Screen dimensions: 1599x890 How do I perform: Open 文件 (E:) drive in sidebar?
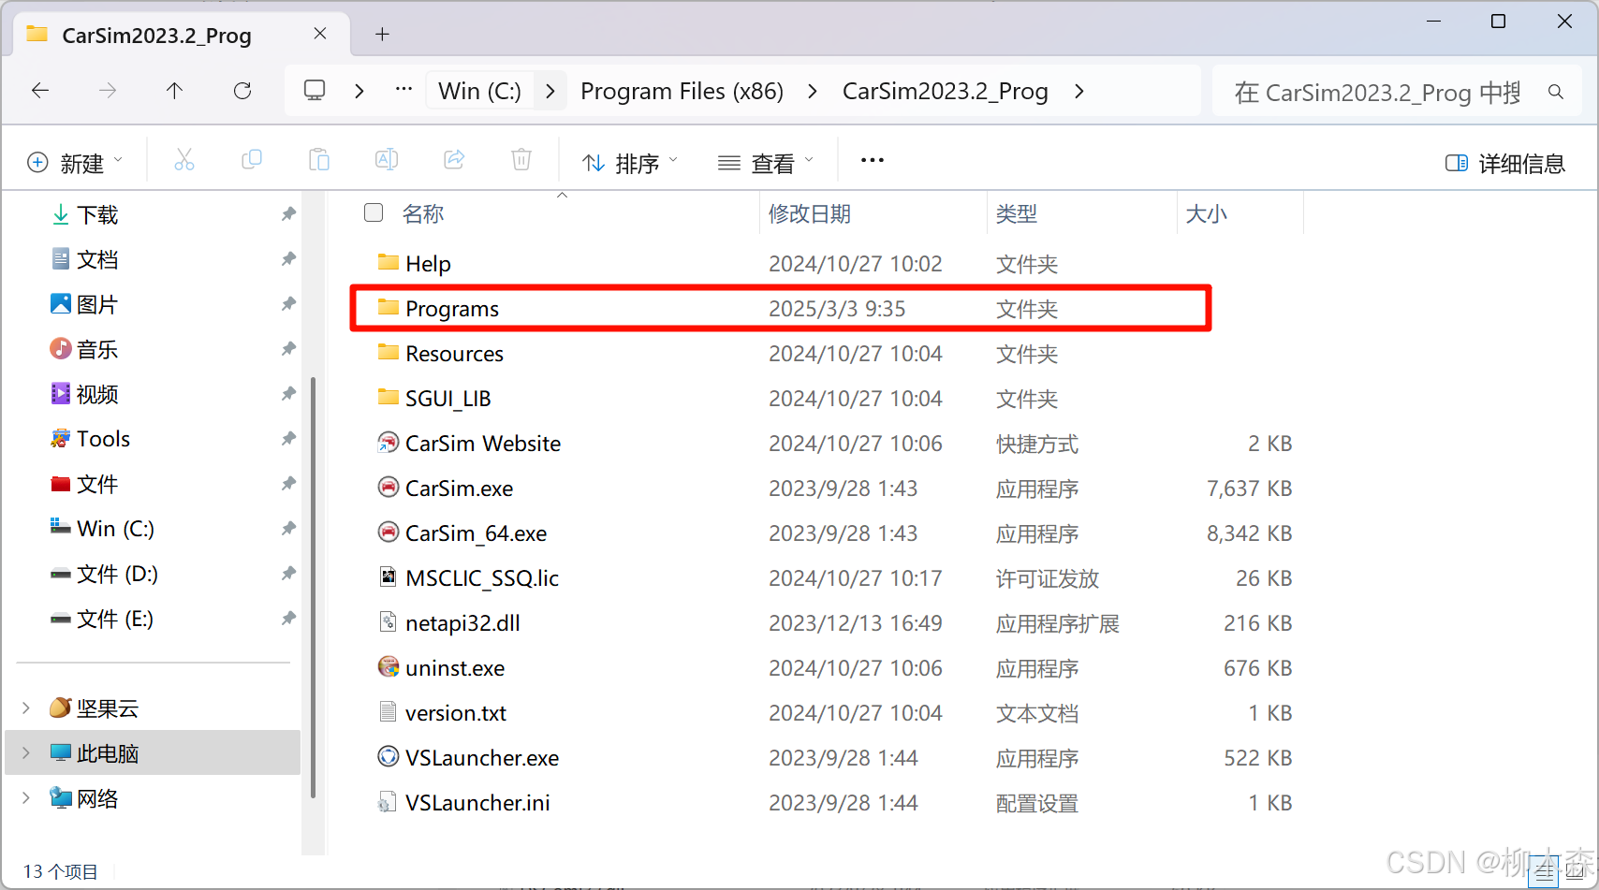pyautogui.click(x=102, y=619)
